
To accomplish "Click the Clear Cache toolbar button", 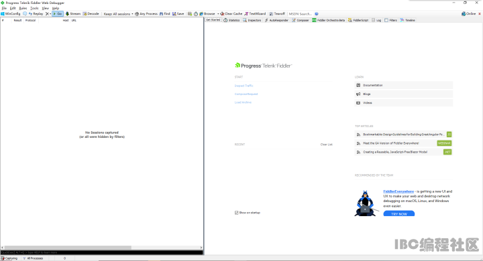I will 231,14.
